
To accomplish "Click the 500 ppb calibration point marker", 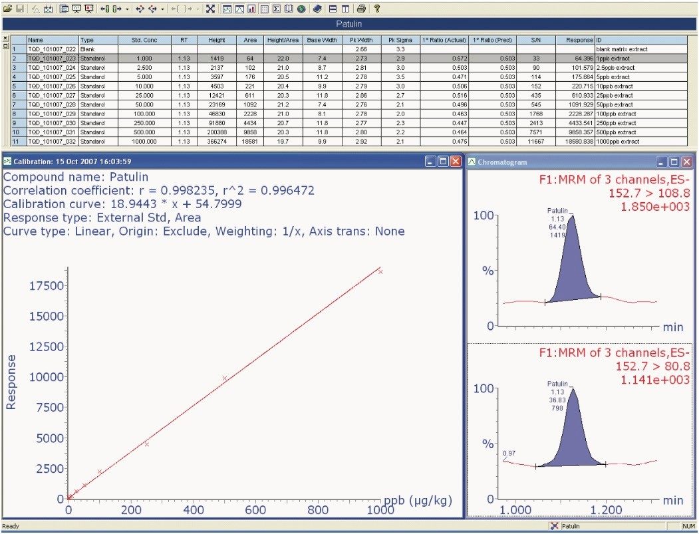I will (225, 378).
